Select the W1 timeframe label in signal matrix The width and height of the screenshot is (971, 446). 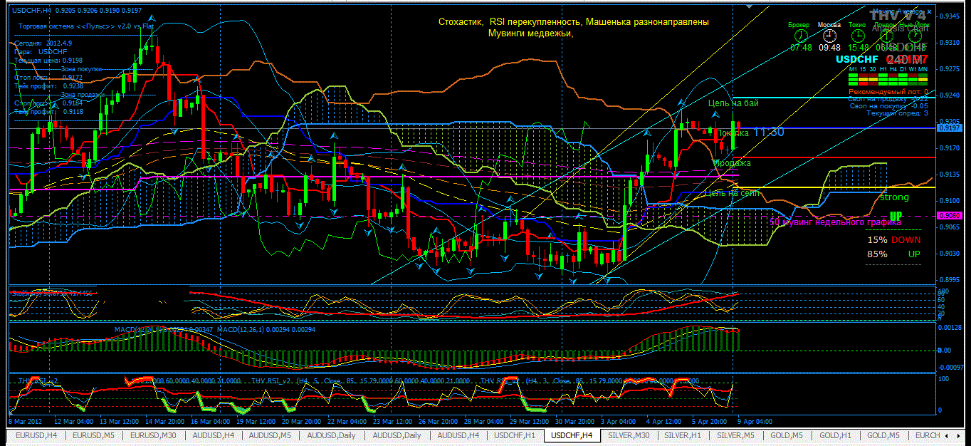(913, 69)
